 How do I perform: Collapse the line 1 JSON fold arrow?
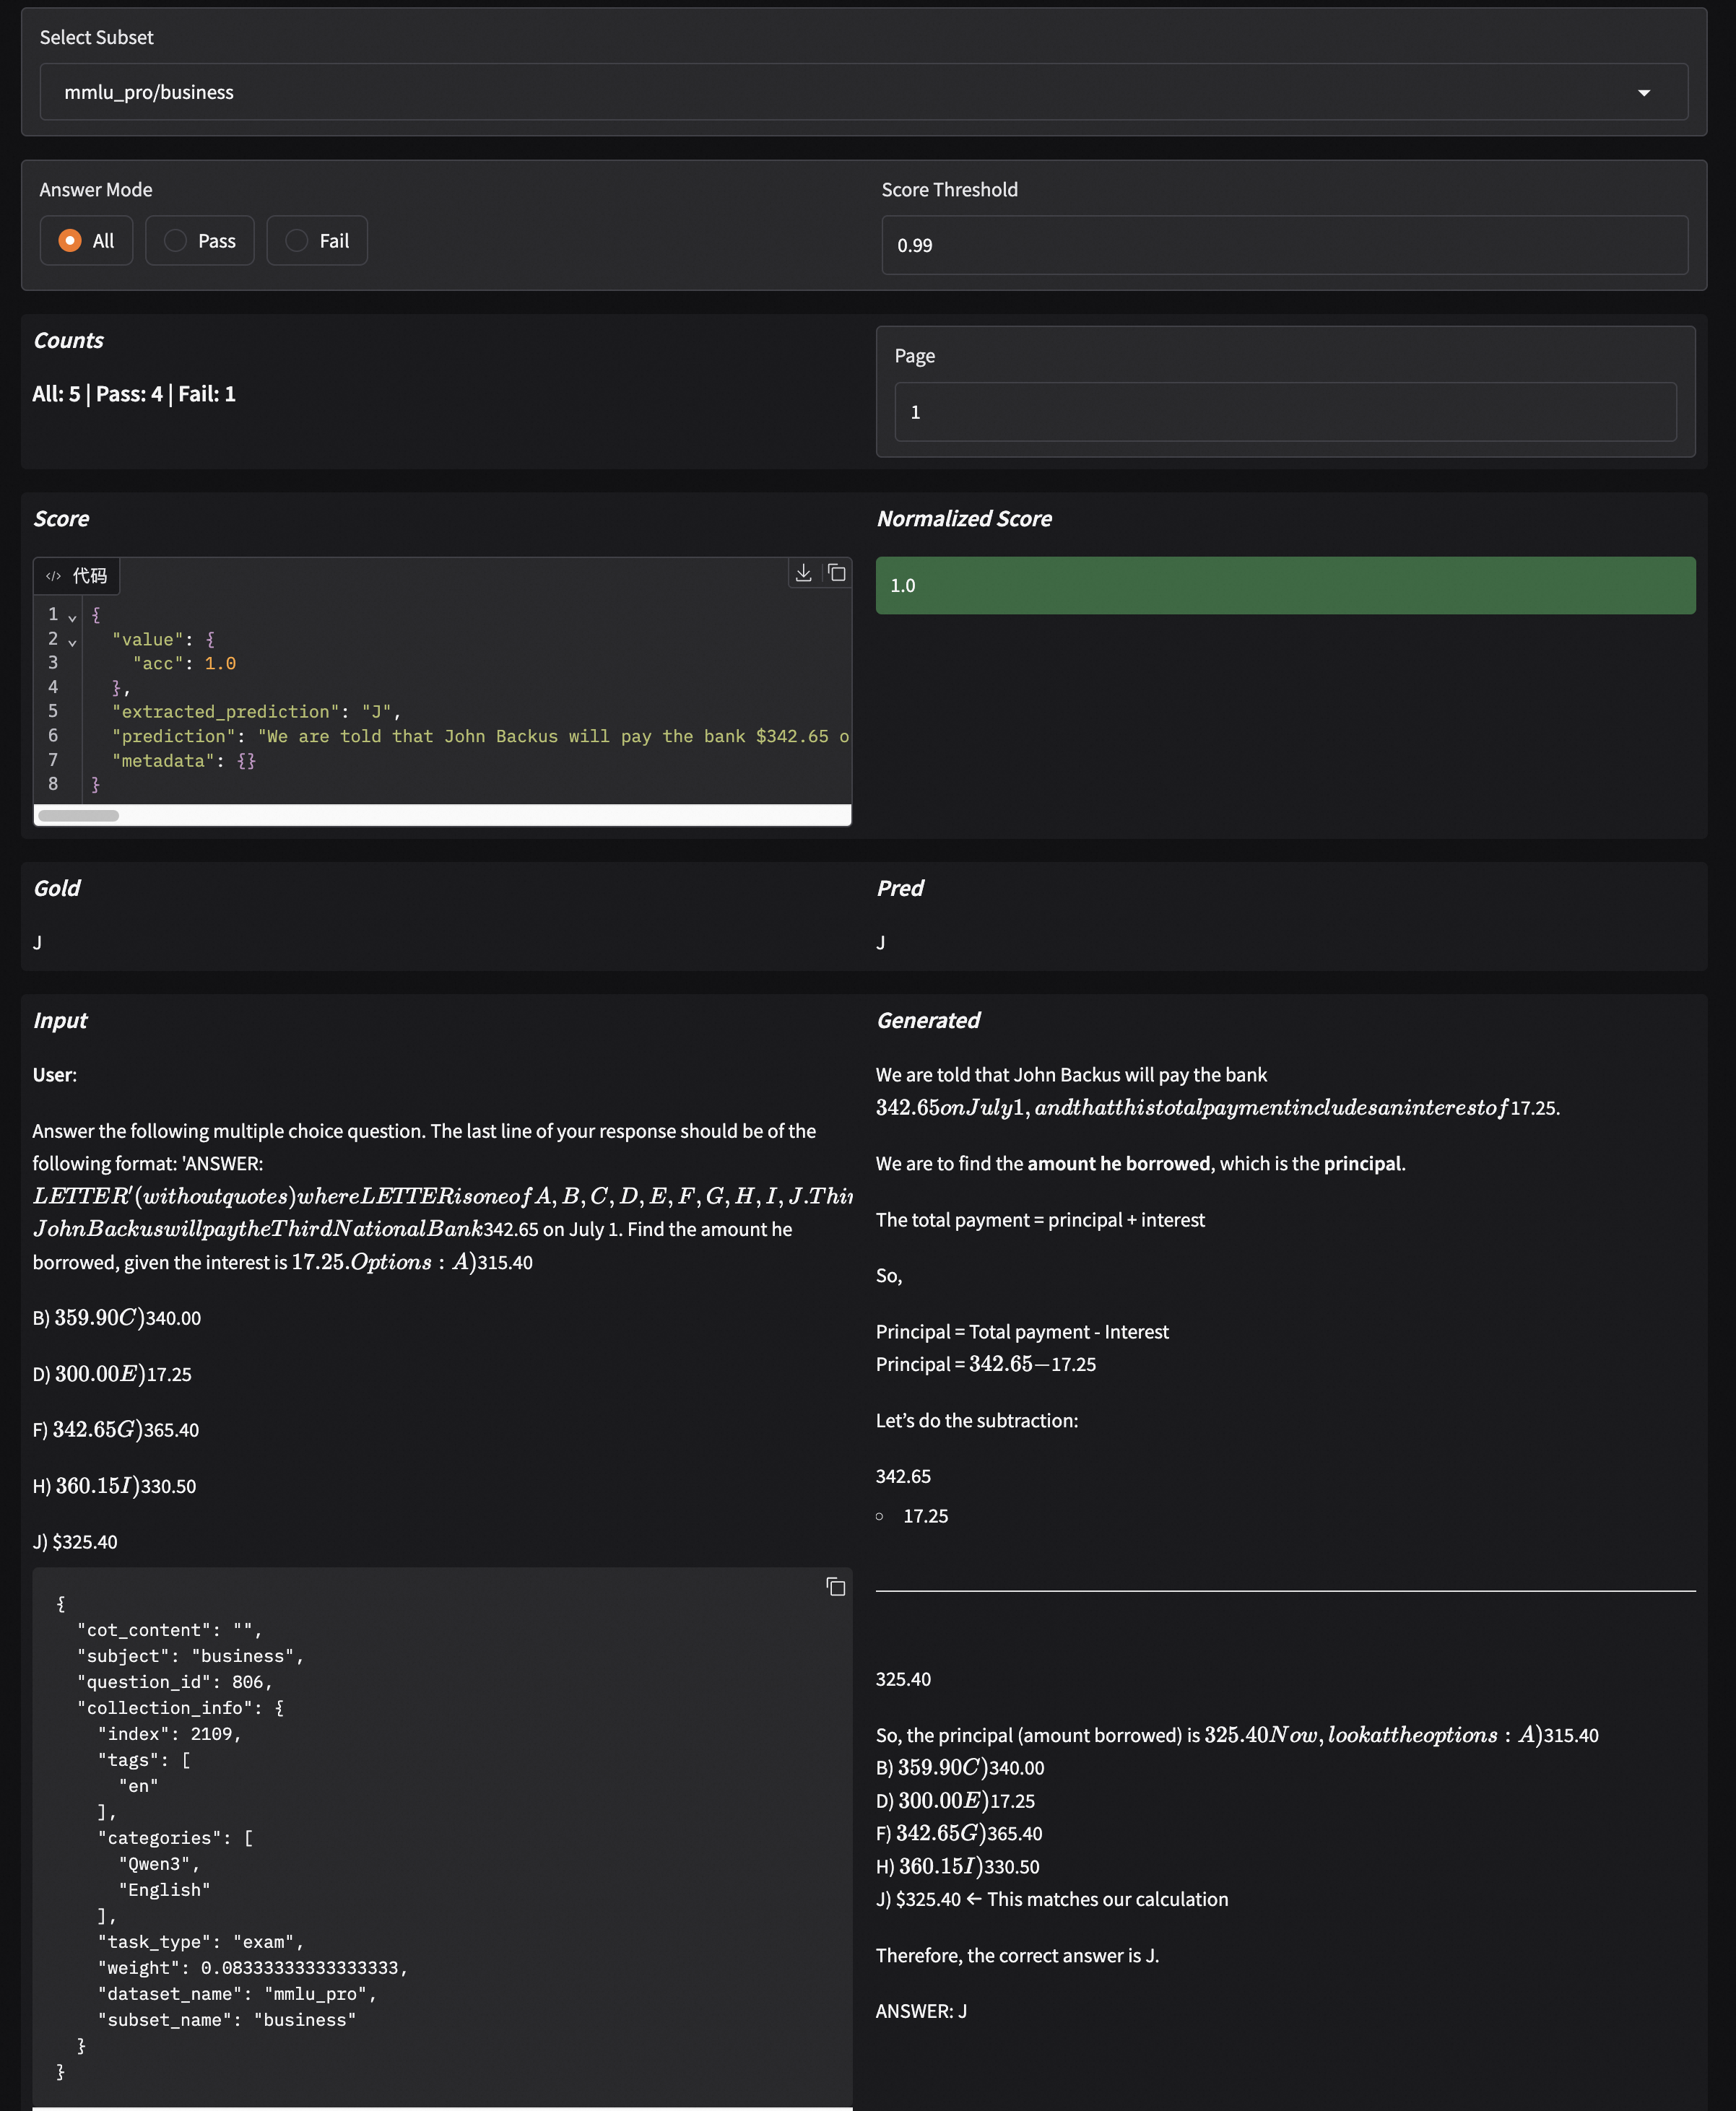coord(72,618)
